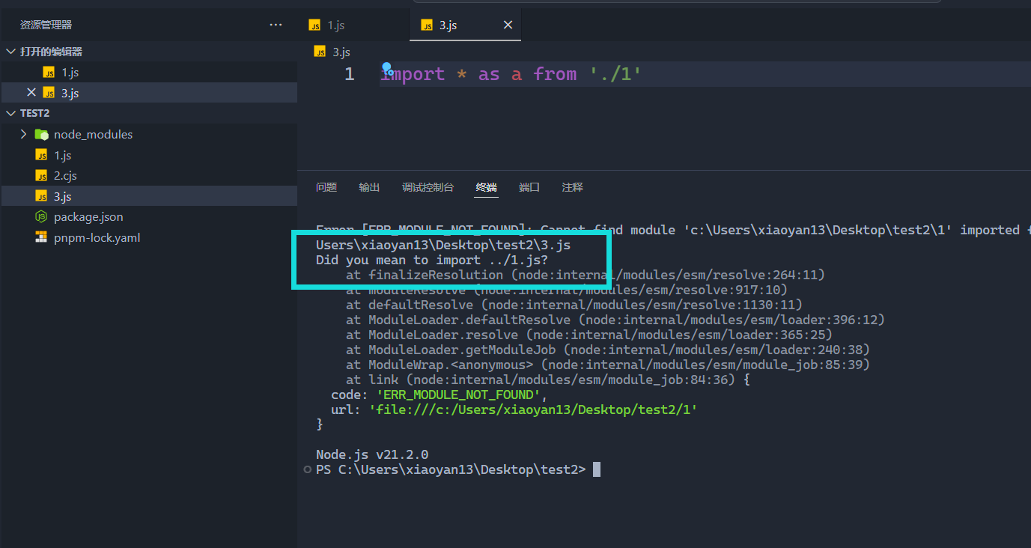
Task: Open the 调试控制台 panel tab
Action: pyautogui.click(x=428, y=187)
